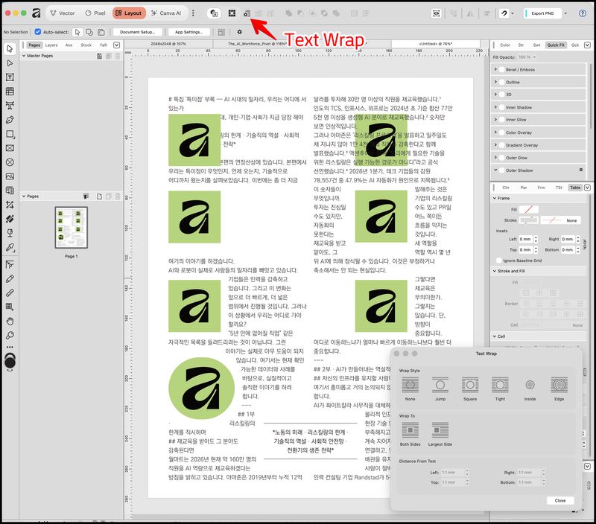This screenshot has height=524, width=596.
Task: Click the Frame Fill color swatch
Action: 529,209
